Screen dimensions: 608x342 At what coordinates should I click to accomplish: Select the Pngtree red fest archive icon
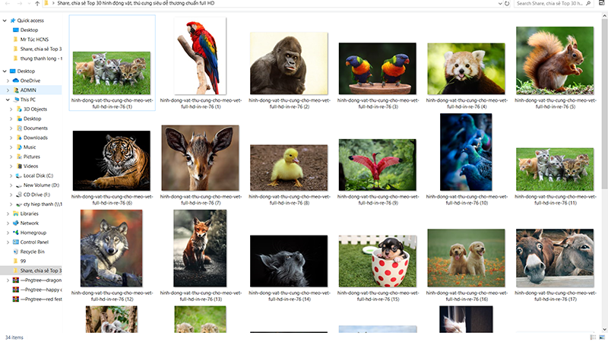point(16,299)
